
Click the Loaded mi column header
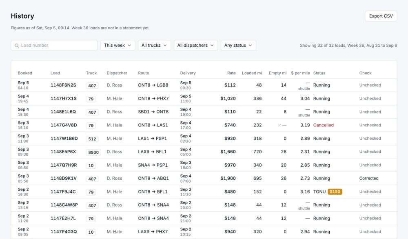252,73
